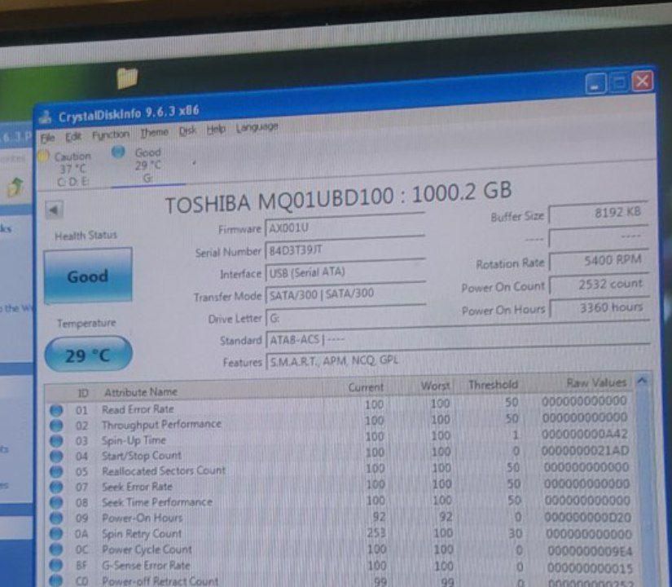Click status icon for Read Error Rate
The height and width of the screenshot is (587, 672).
(x=56, y=411)
